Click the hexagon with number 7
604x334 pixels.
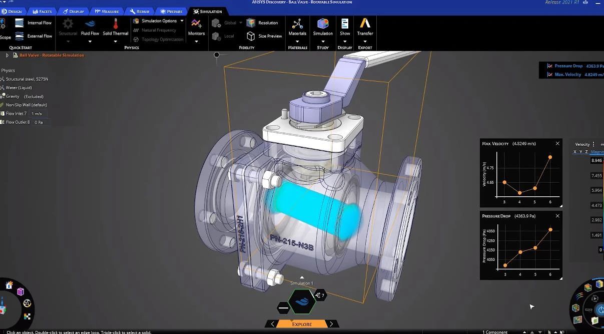click(320, 295)
